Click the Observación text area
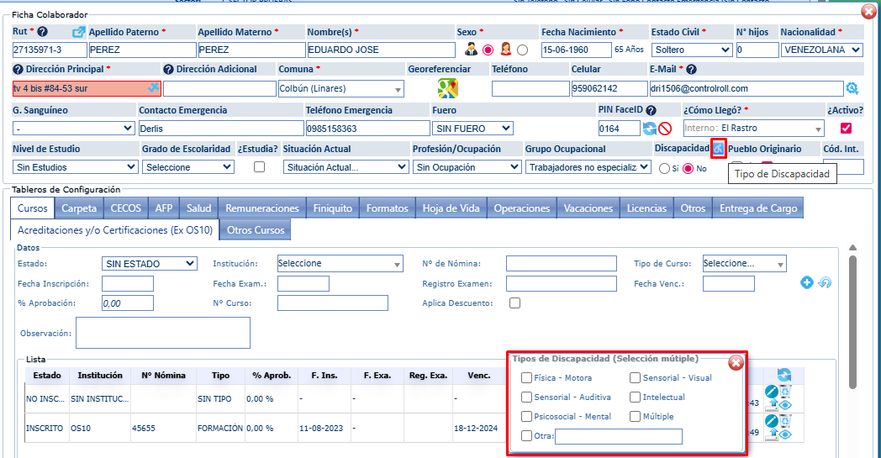The width and height of the screenshot is (881, 458). pos(162,333)
